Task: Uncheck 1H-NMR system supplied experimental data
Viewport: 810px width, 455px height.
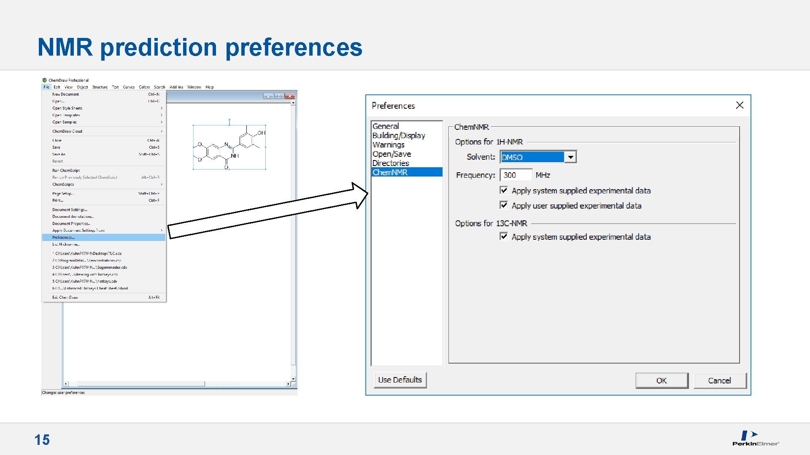Action: click(x=504, y=190)
